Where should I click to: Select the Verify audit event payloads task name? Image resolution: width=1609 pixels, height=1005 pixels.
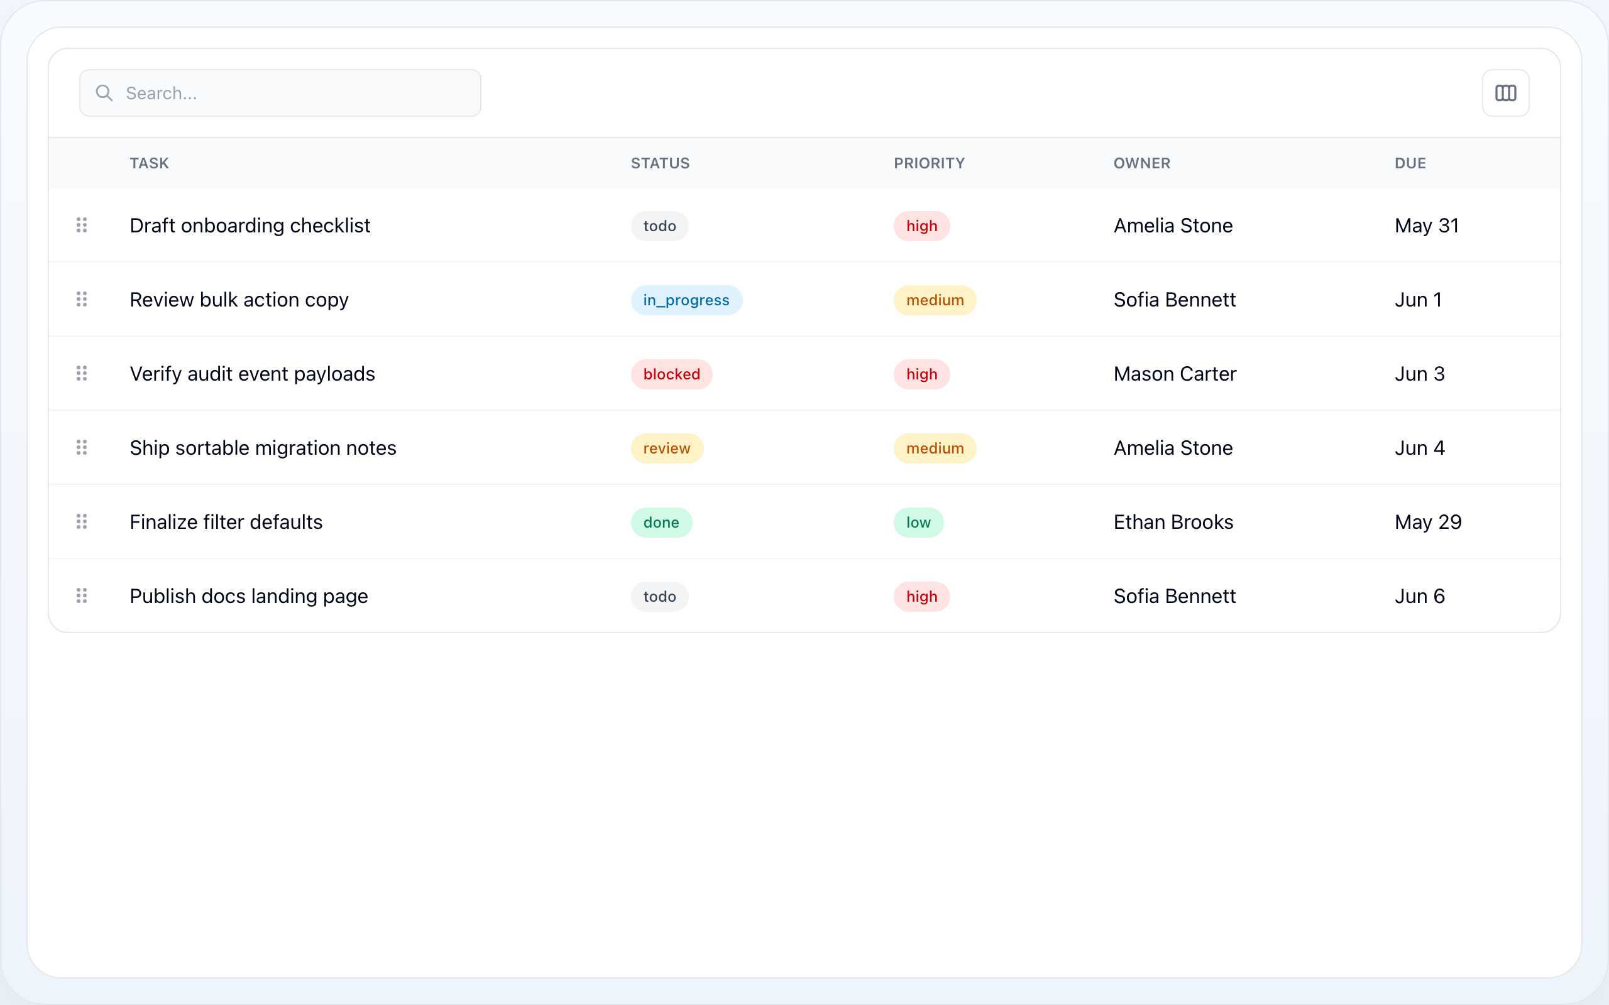(252, 374)
